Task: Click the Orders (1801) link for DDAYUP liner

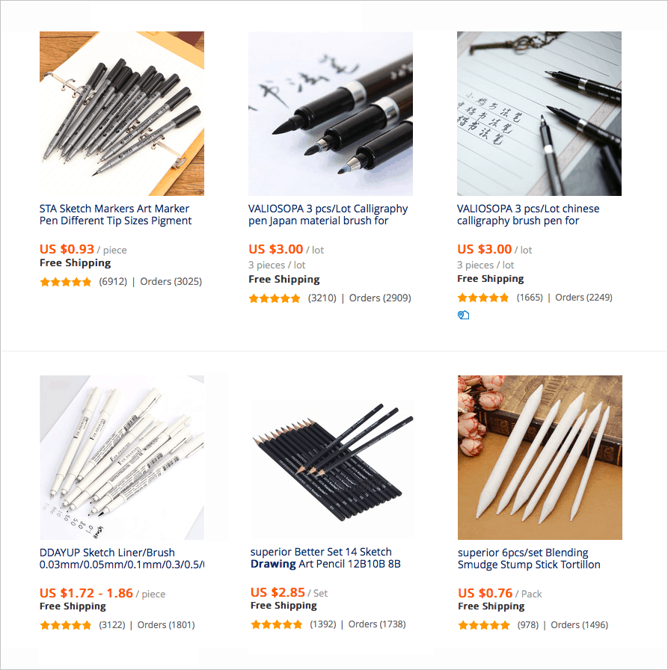Action: click(x=166, y=625)
